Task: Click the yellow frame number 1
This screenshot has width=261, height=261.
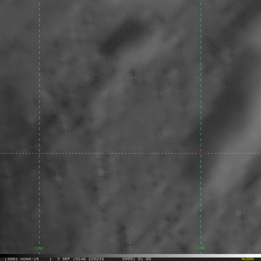Action: (6, 259)
